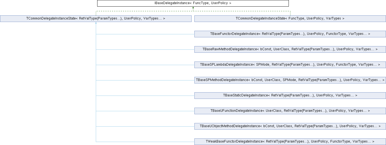
Task: Click TCommonDelegateInstanceState< FuncType, UserPolicy, VarTypes > node
Action: click(290, 19)
